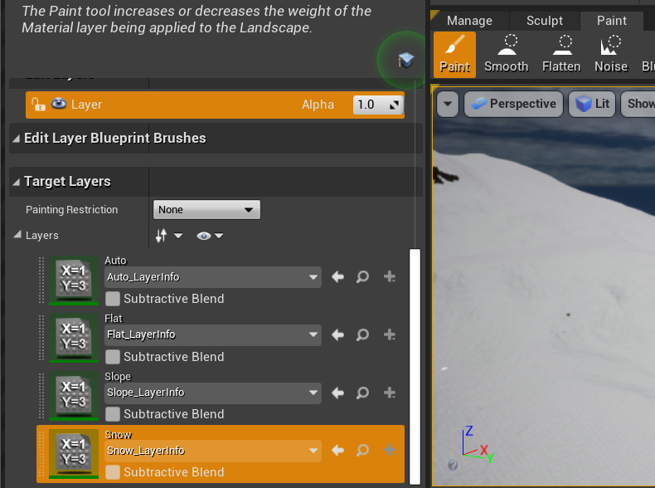Toggle eye visibility of edit Layer
655x488 pixels.
pos(59,103)
